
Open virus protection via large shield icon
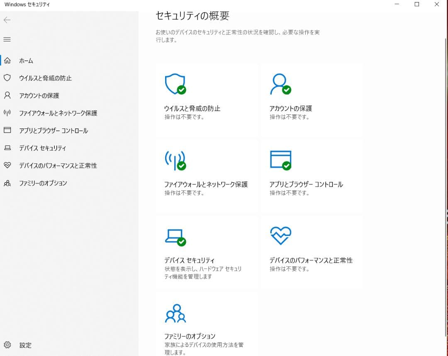[175, 84]
